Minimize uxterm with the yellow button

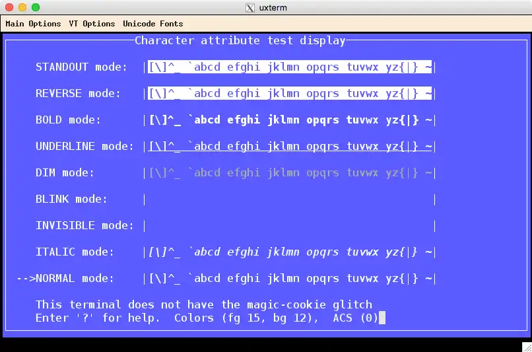coord(22,7)
